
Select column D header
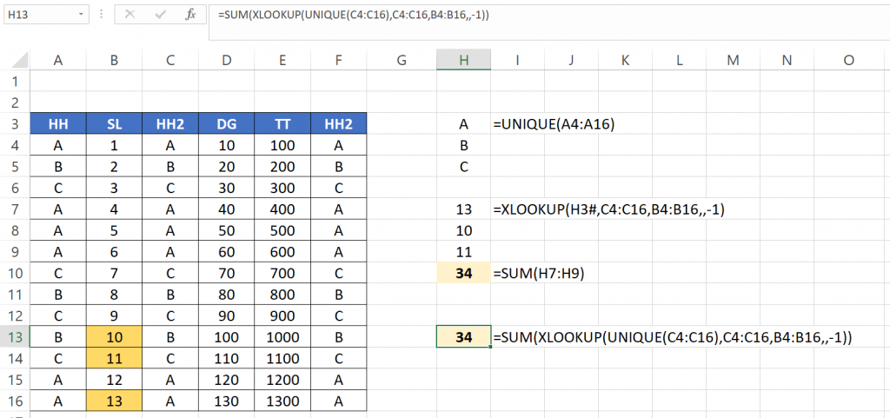coord(227,60)
